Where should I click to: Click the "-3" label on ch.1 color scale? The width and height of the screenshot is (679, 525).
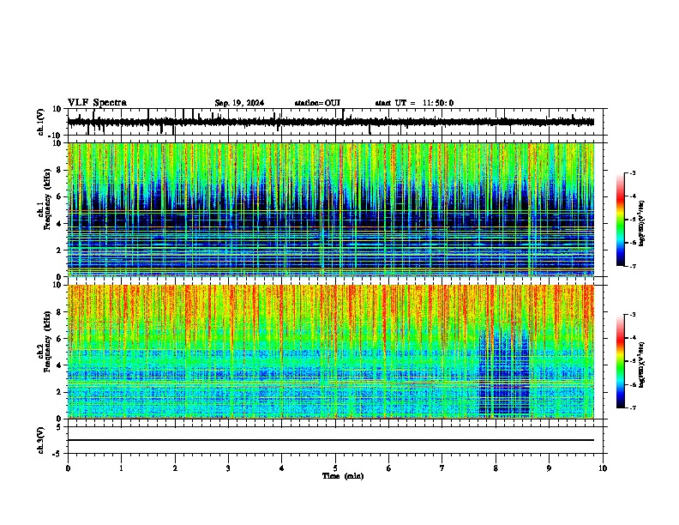633,172
